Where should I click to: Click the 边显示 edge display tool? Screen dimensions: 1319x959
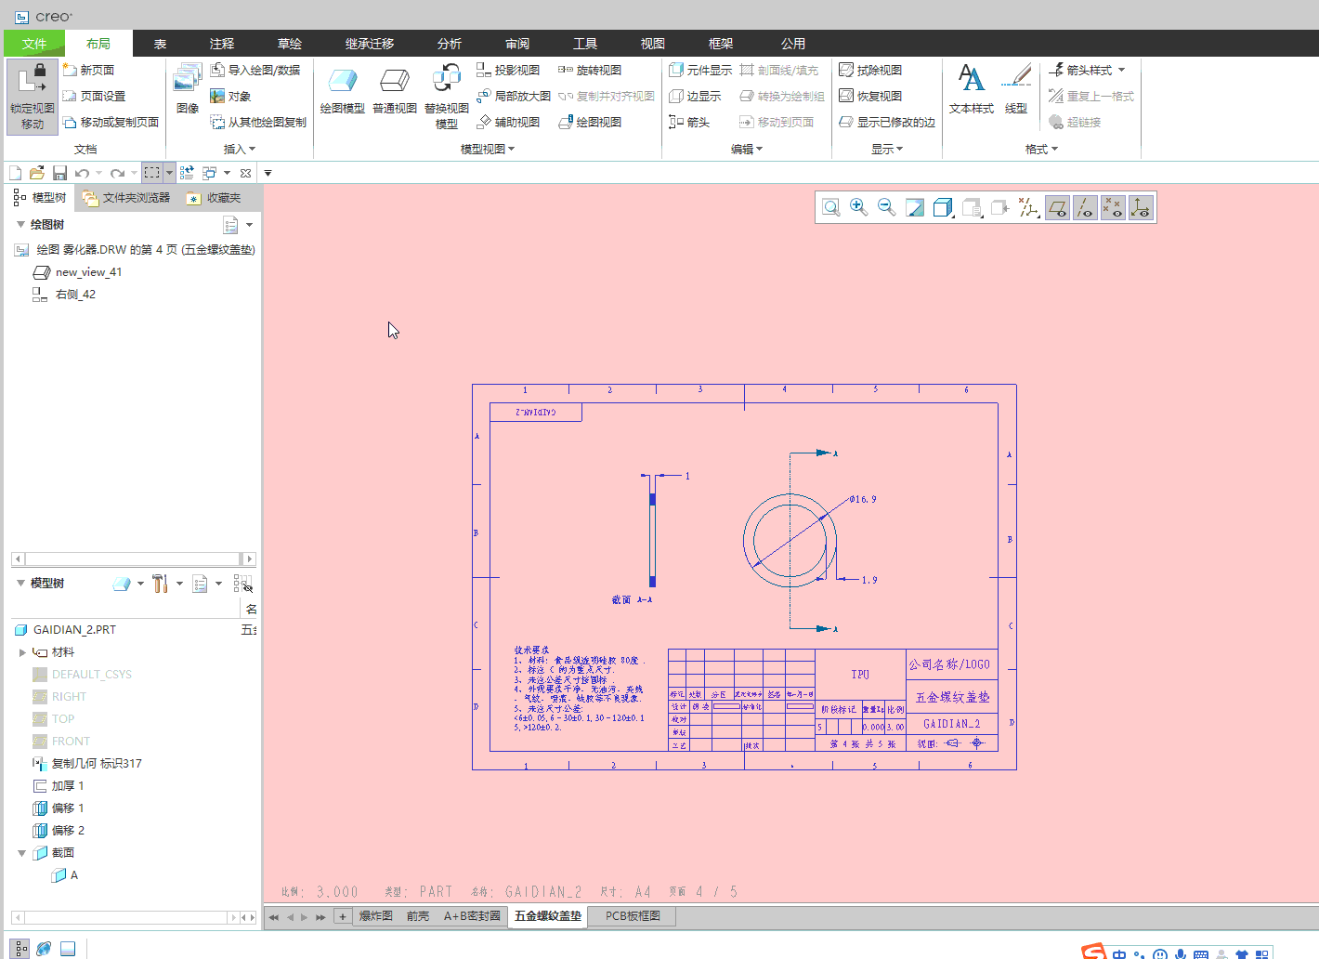695,96
